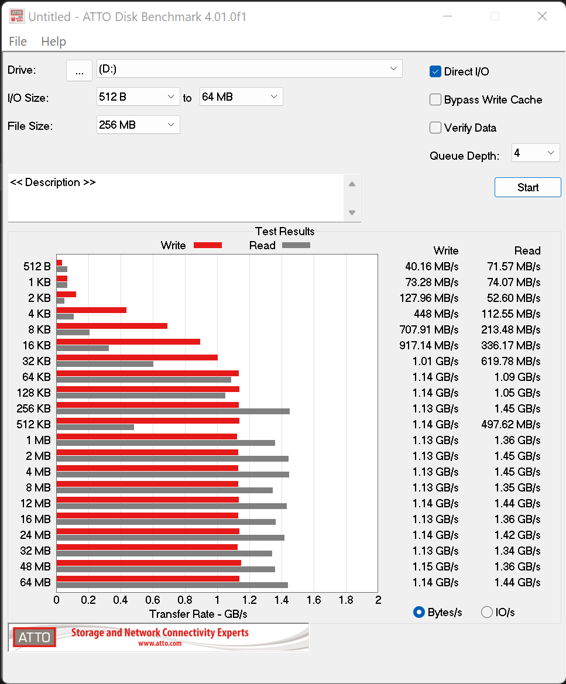Open the File Size 256 MB dropdown
The height and width of the screenshot is (684, 566).
pos(138,125)
